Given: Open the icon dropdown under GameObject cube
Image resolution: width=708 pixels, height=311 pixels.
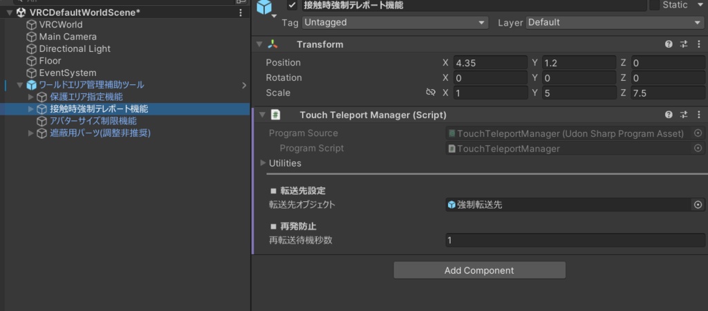Looking at the screenshot, I should click(274, 17).
